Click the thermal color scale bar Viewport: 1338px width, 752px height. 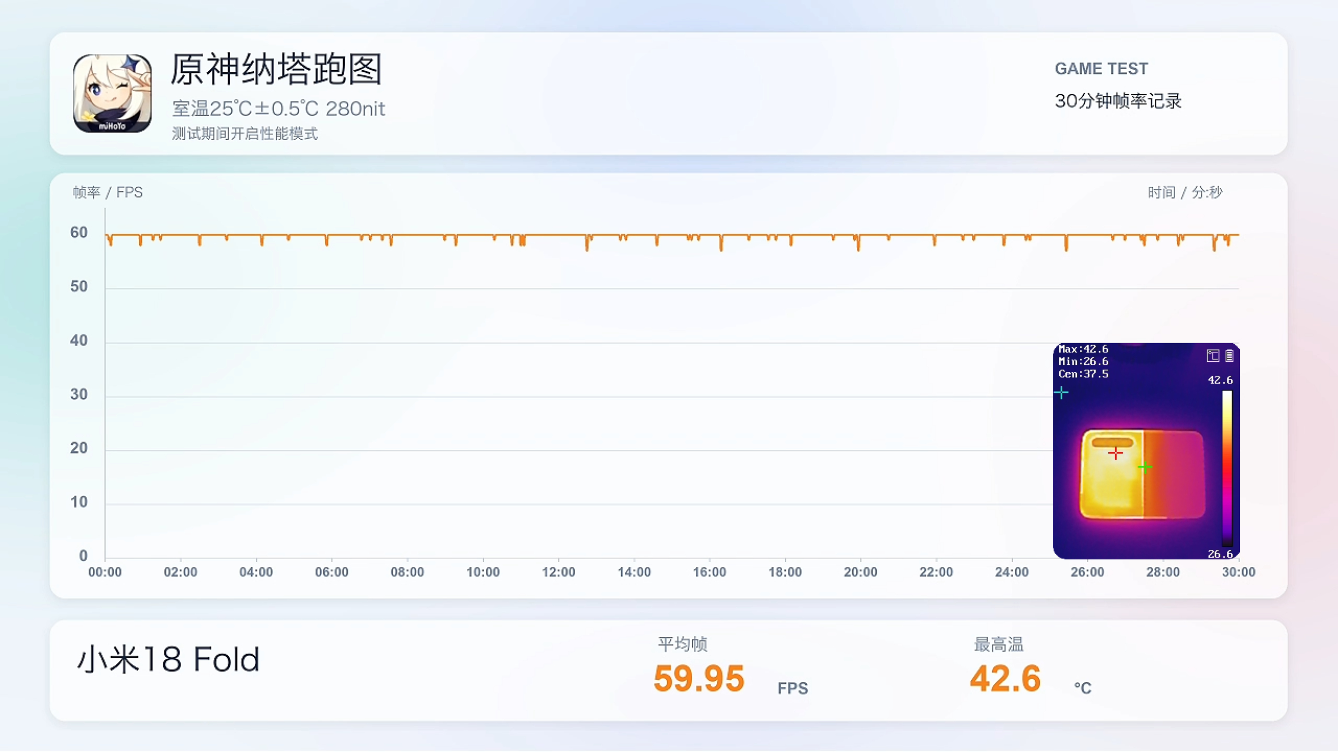coord(1227,468)
